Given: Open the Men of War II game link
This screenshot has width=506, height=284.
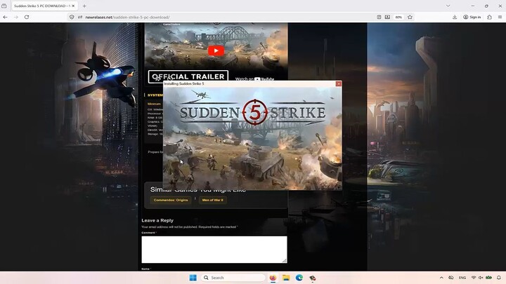Looking at the screenshot, I should point(213,200).
